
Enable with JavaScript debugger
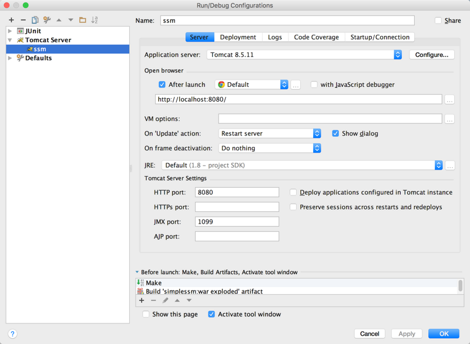click(314, 85)
